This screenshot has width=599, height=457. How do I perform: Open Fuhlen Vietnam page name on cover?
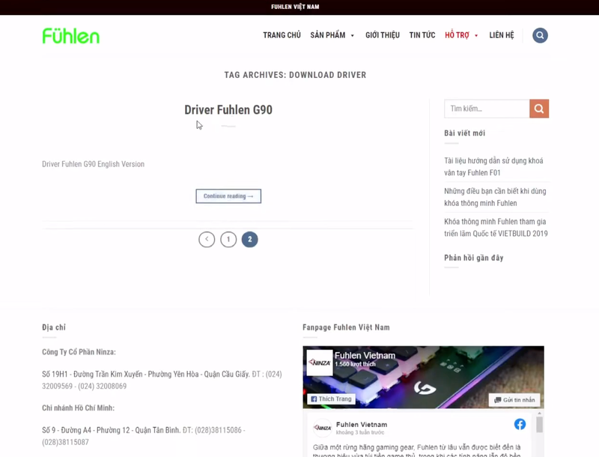[365, 355]
